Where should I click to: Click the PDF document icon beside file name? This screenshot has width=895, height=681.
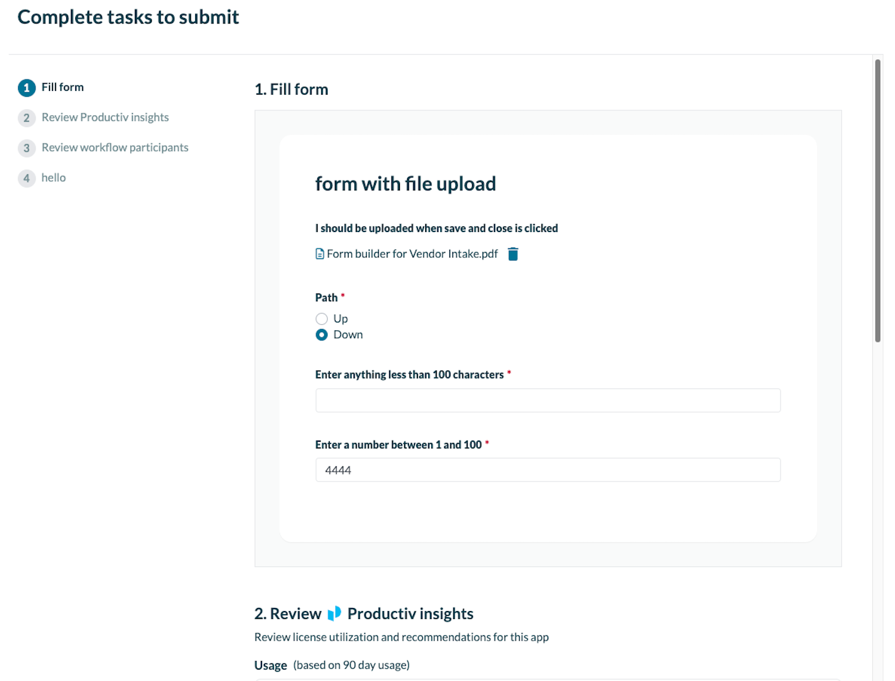click(x=320, y=254)
